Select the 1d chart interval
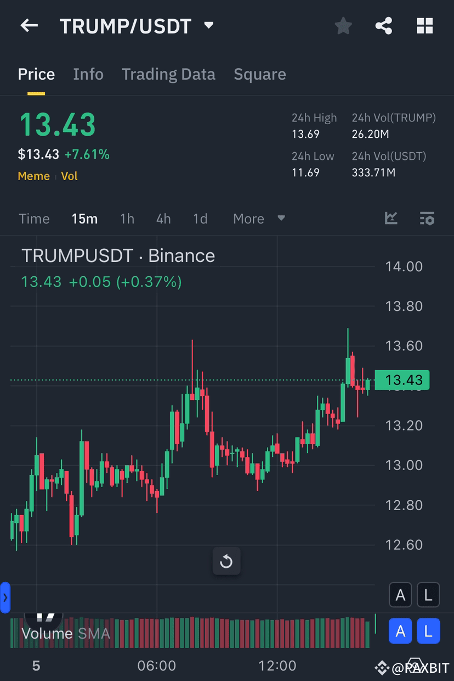Viewport: 454px width, 681px height. [200, 219]
